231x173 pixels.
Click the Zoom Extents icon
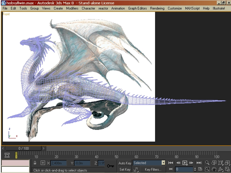pos(221,163)
